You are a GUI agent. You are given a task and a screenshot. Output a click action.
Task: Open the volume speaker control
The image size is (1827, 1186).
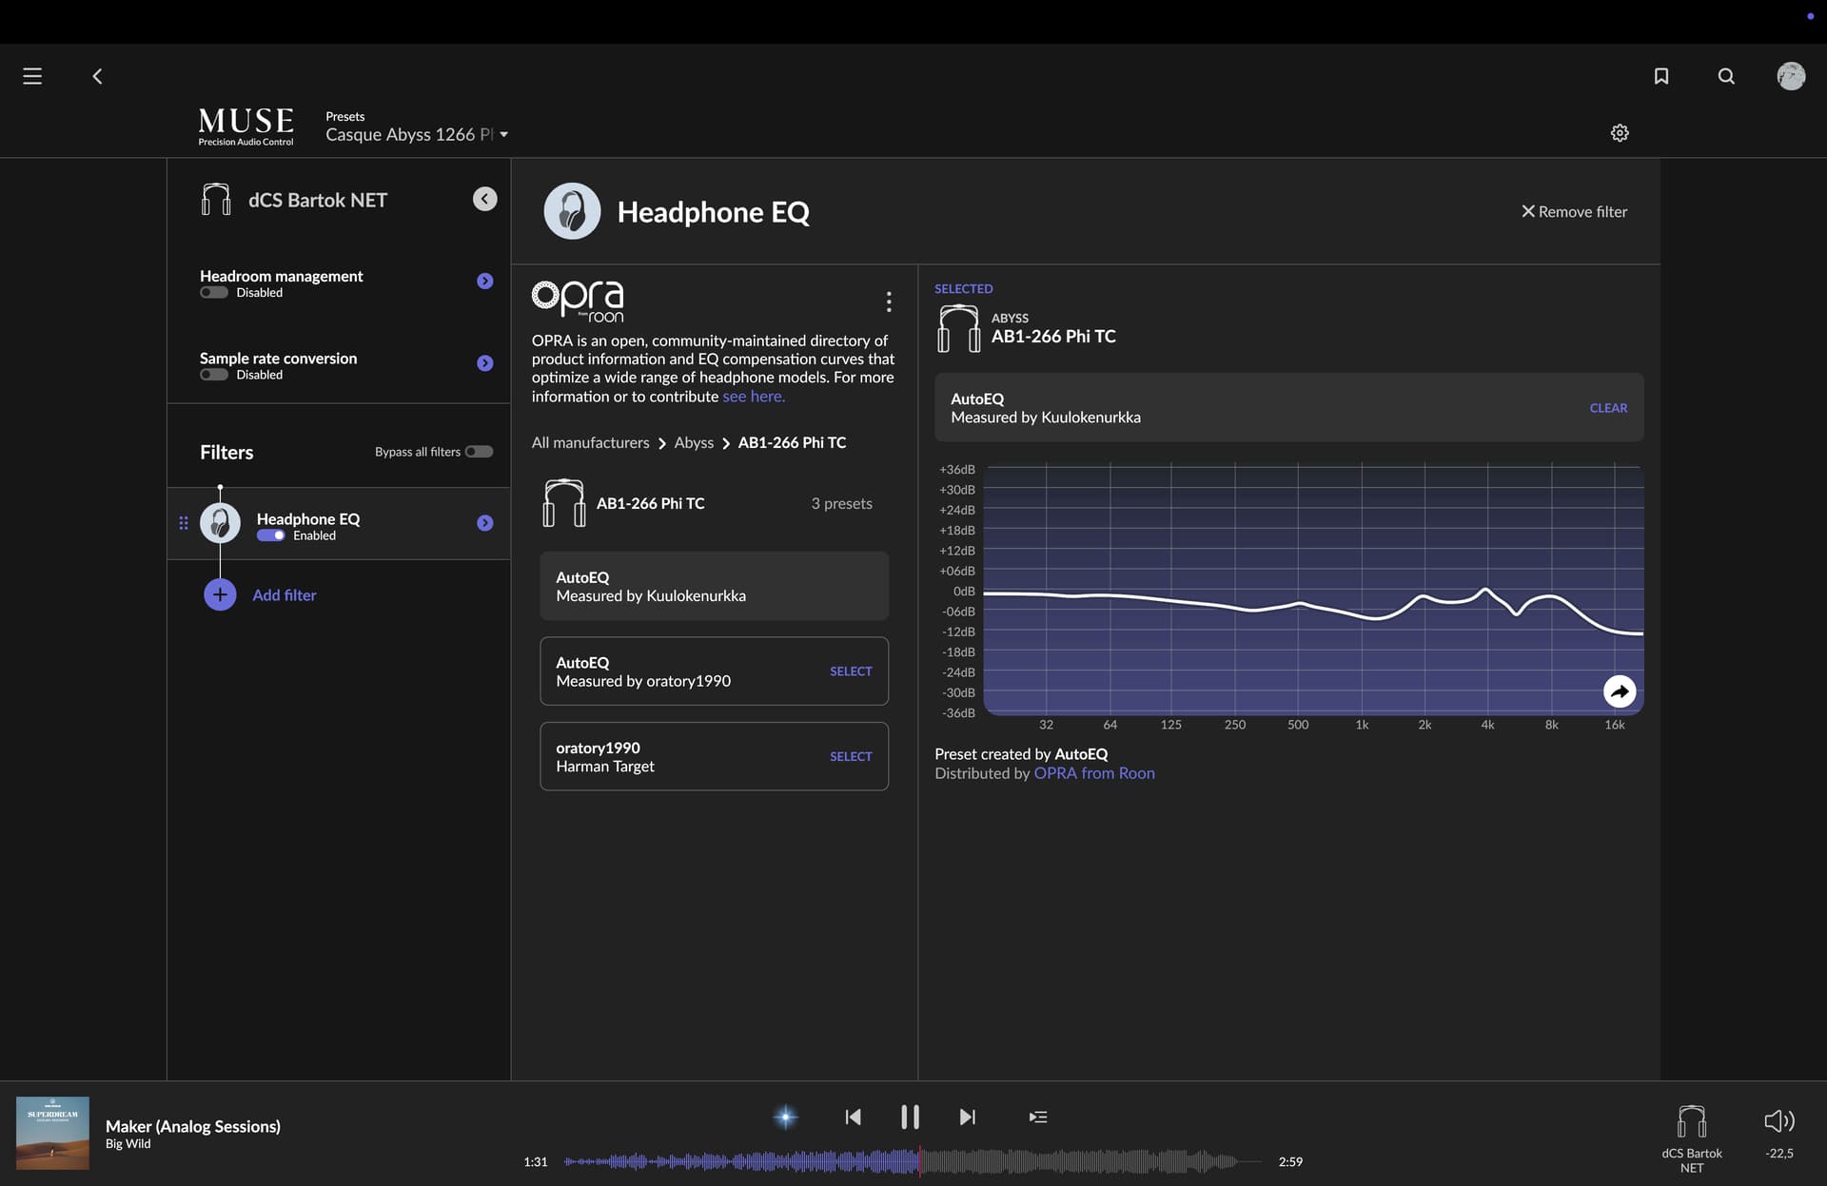1778,1121
